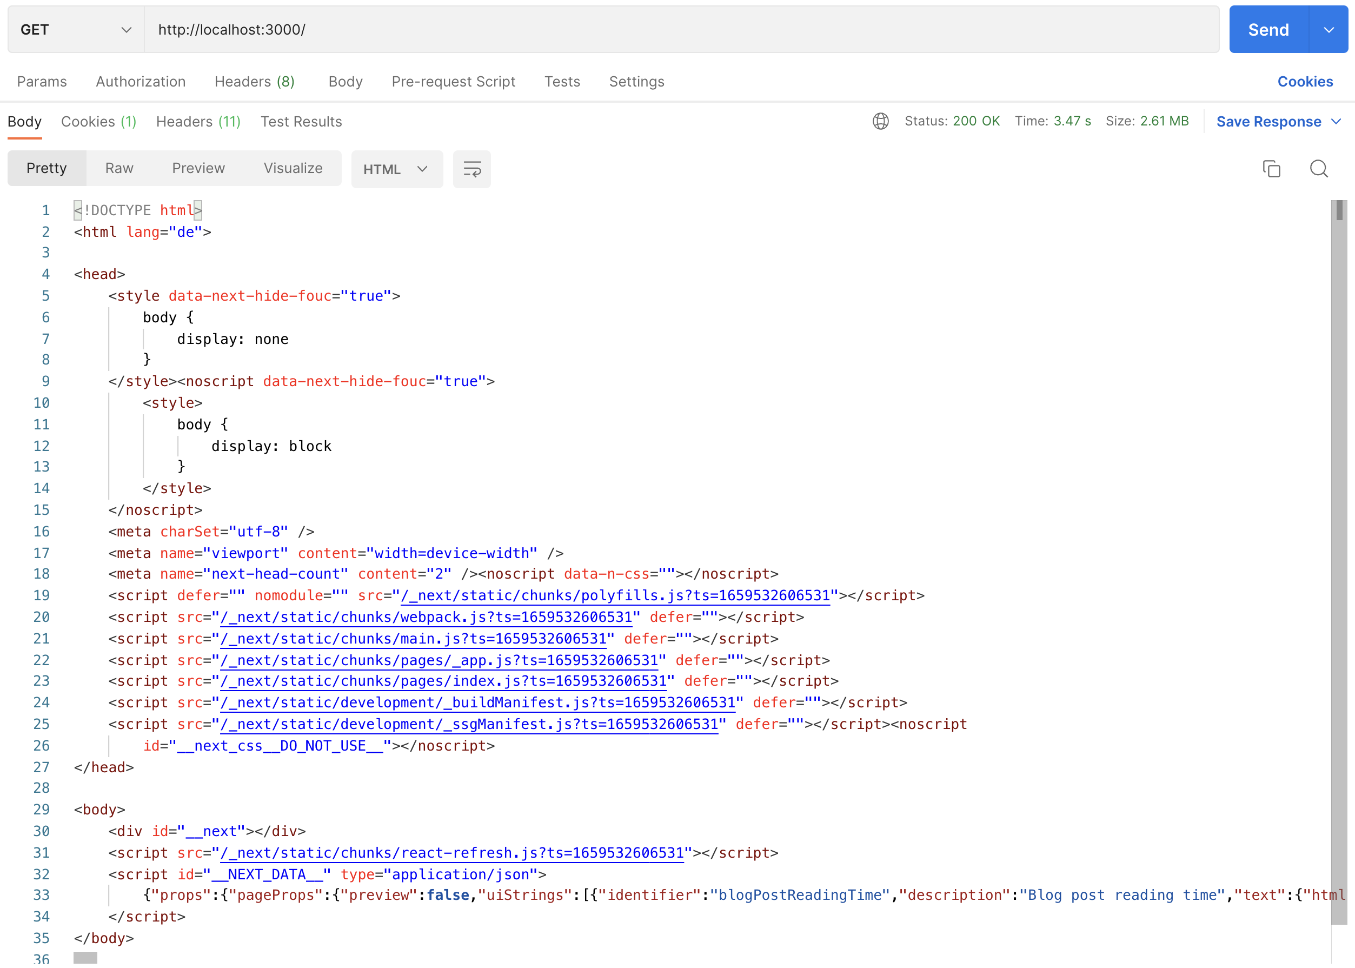The width and height of the screenshot is (1355, 968).
Task: Open response Cookies (1) tab
Action: 99,122
